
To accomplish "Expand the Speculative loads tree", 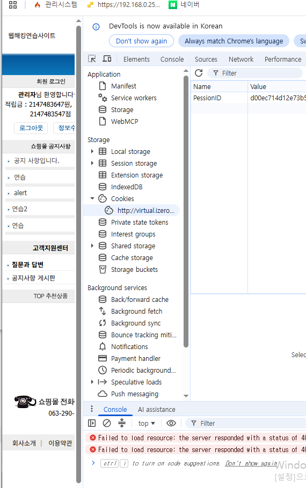I will [92, 382].
